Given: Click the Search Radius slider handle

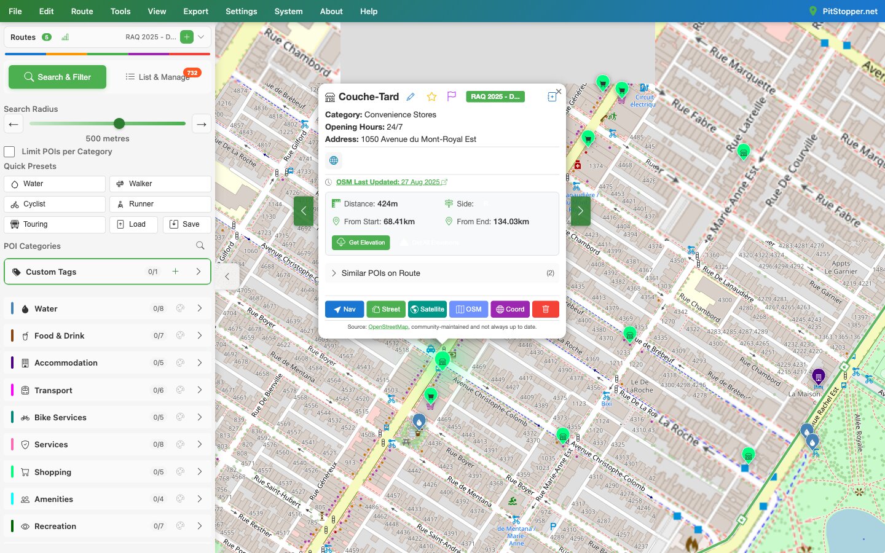Looking at the screenshot, I should 119,124.
